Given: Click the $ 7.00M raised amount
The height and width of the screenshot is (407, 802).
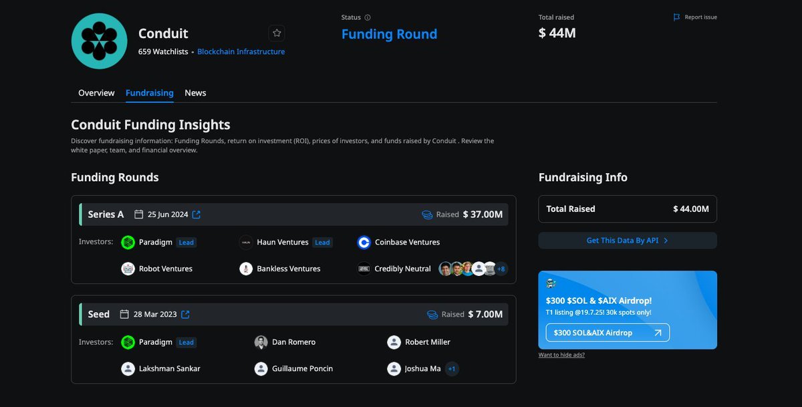Looking at the screenshot, I should [x=485, y=314].
